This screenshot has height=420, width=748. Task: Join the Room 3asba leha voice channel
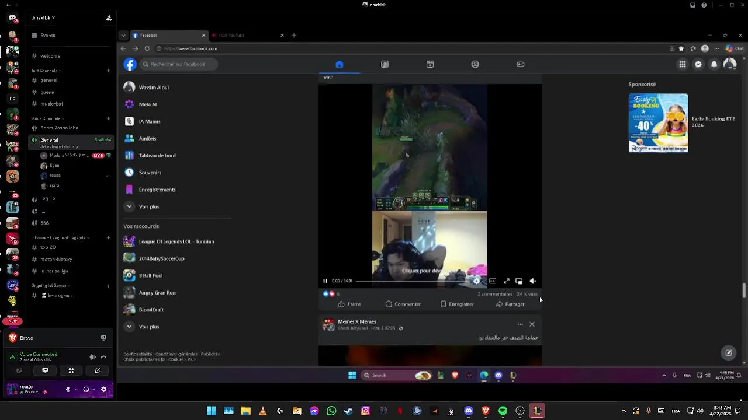[59, 128]
